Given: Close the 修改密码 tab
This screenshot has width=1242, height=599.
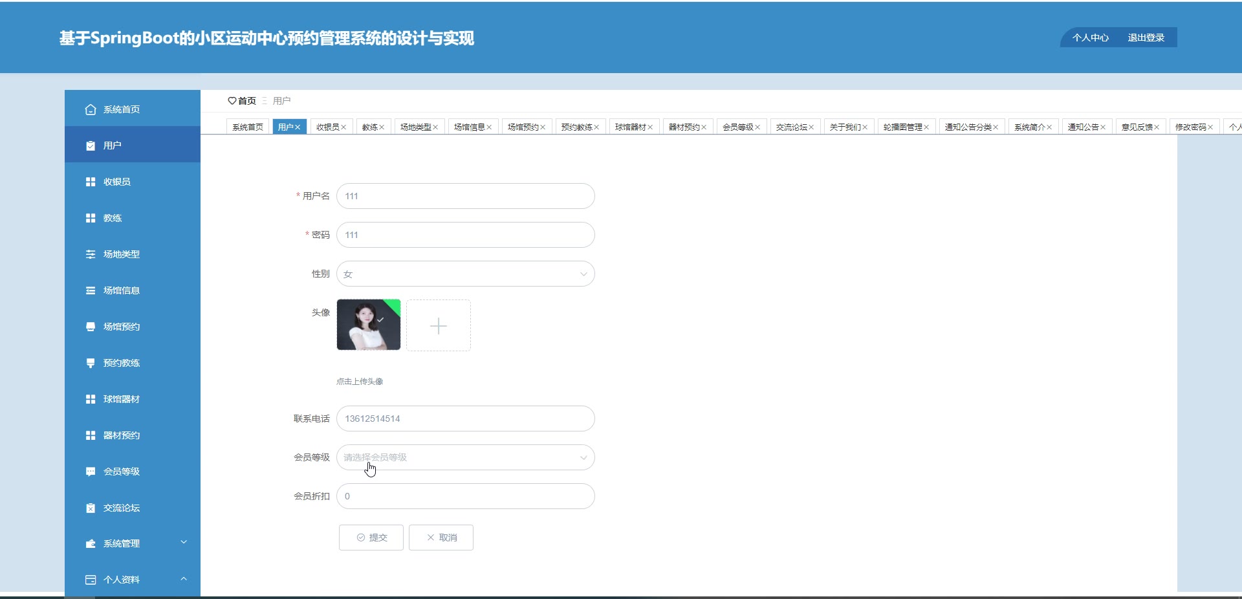Looking at the screenshot, I should point(1210,127).
